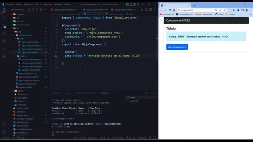The image size is (253, 142).
Task: Click Go somewhere button in browser
Action: (x=177, y=47)
